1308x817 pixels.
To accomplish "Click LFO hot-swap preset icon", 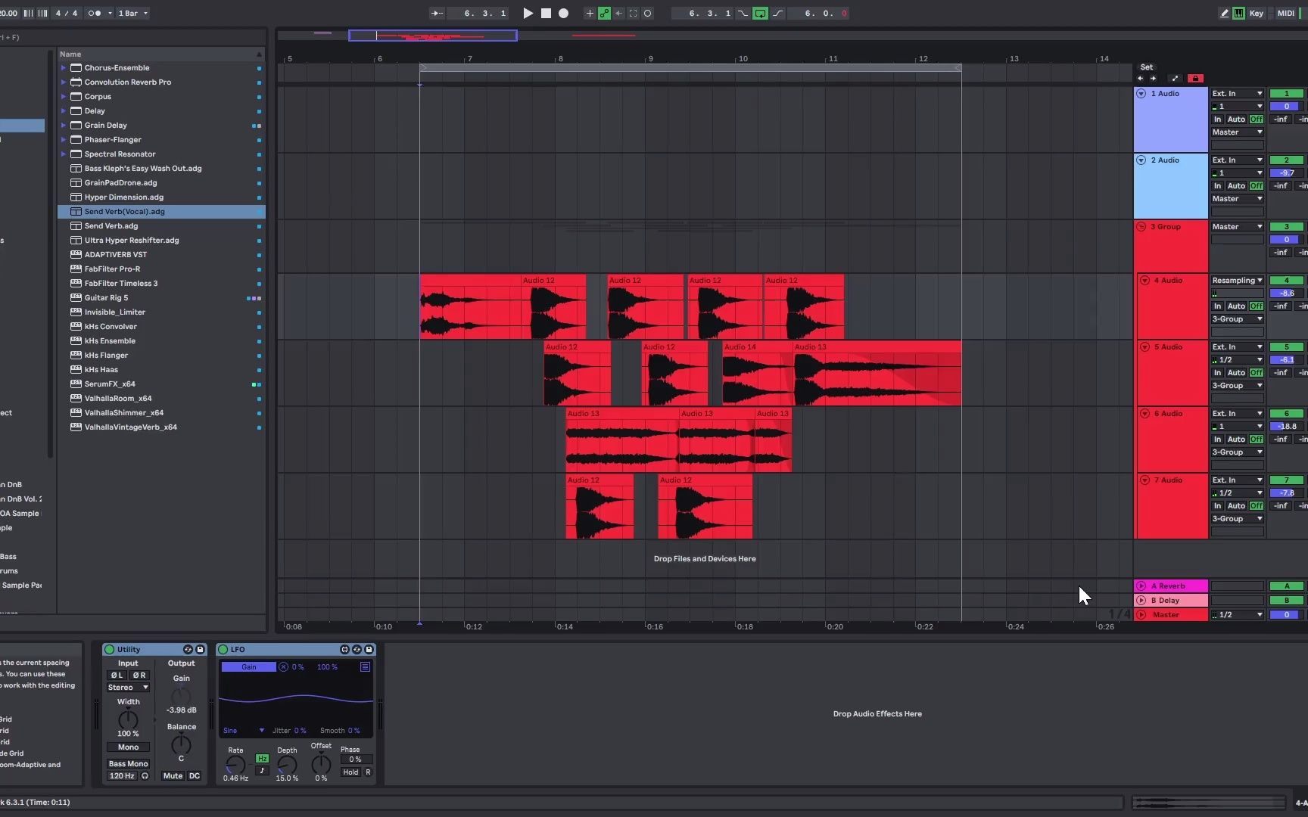I will (x=357, y=649).
